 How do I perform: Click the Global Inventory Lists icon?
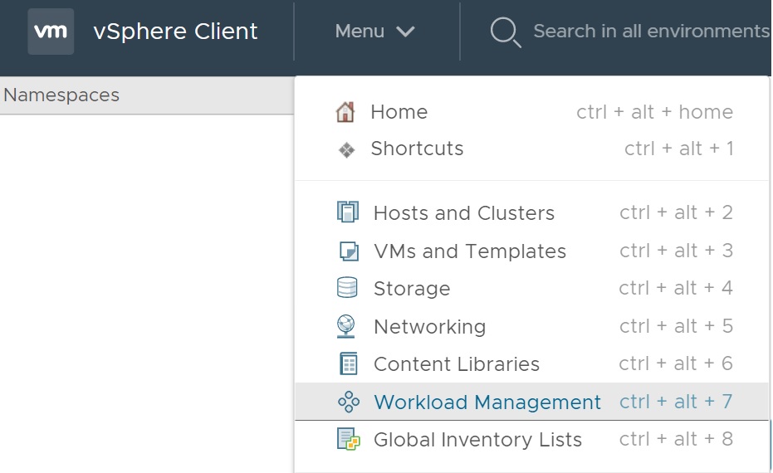click(x=348, y=439)
